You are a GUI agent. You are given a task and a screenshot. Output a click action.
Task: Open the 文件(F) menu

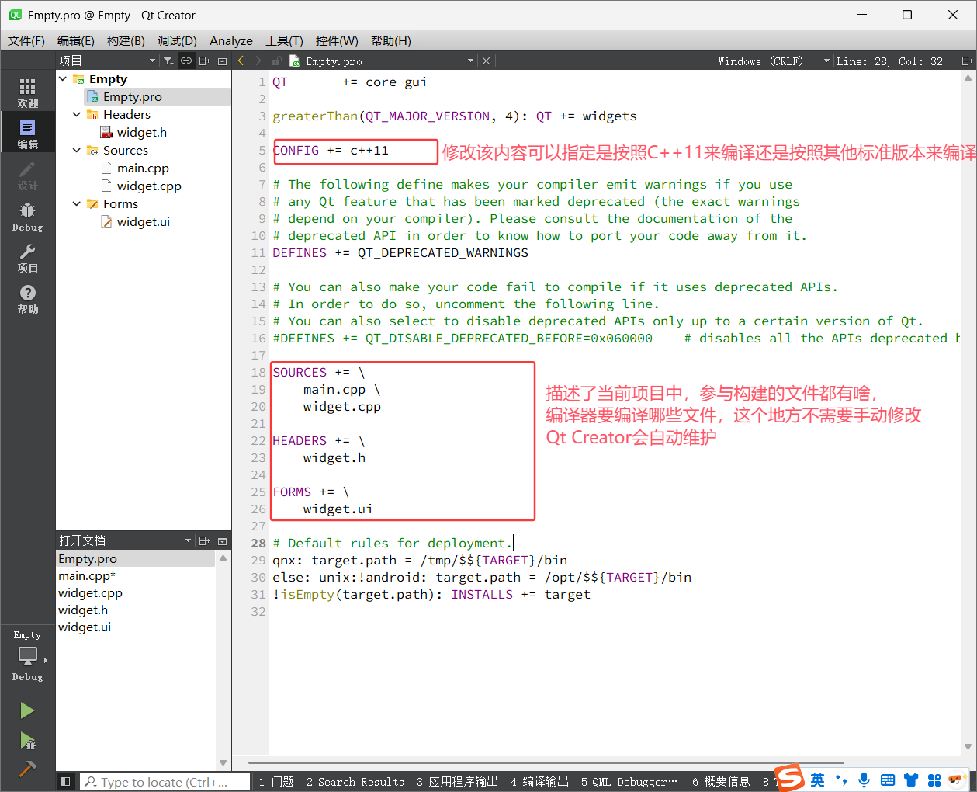tap(26, 40)
